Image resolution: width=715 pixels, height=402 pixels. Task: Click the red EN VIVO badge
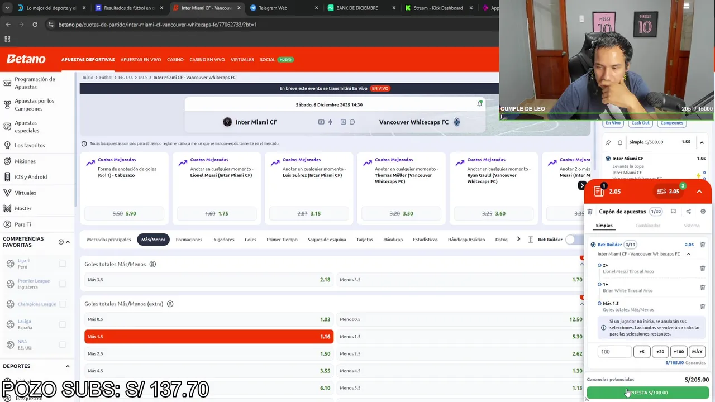[380, 88]
